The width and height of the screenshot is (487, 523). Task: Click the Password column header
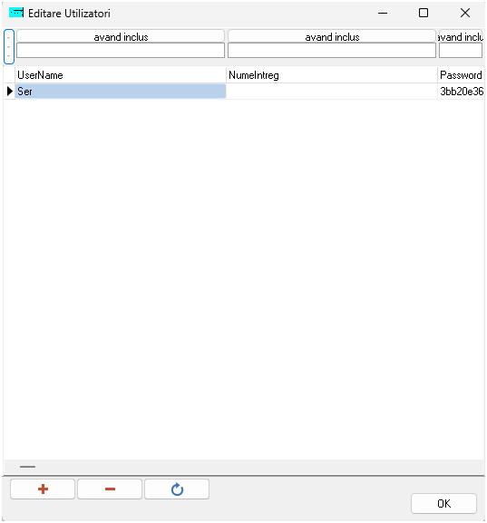coord(461,75)
